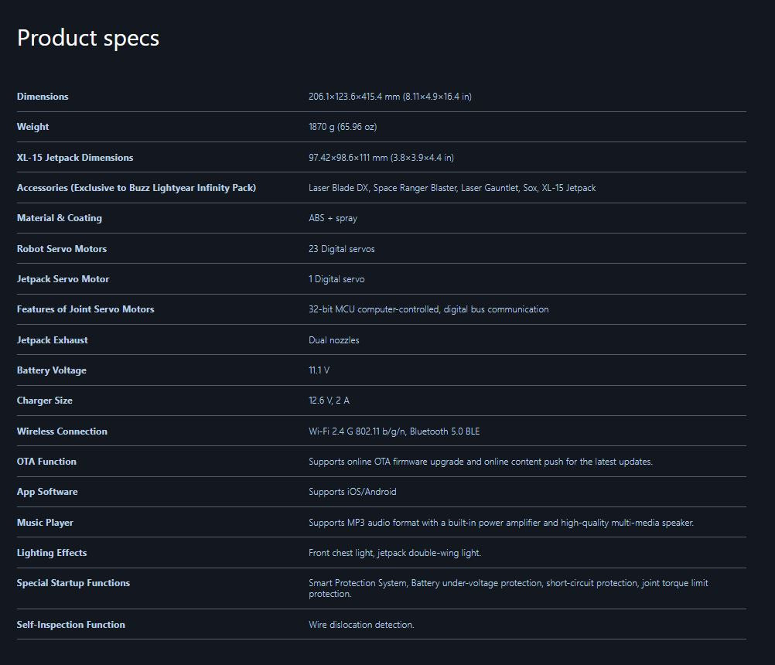This screenshot has height=665, width=775.
Task: Click the Battery Voltage label
Action: click(52, 370)
